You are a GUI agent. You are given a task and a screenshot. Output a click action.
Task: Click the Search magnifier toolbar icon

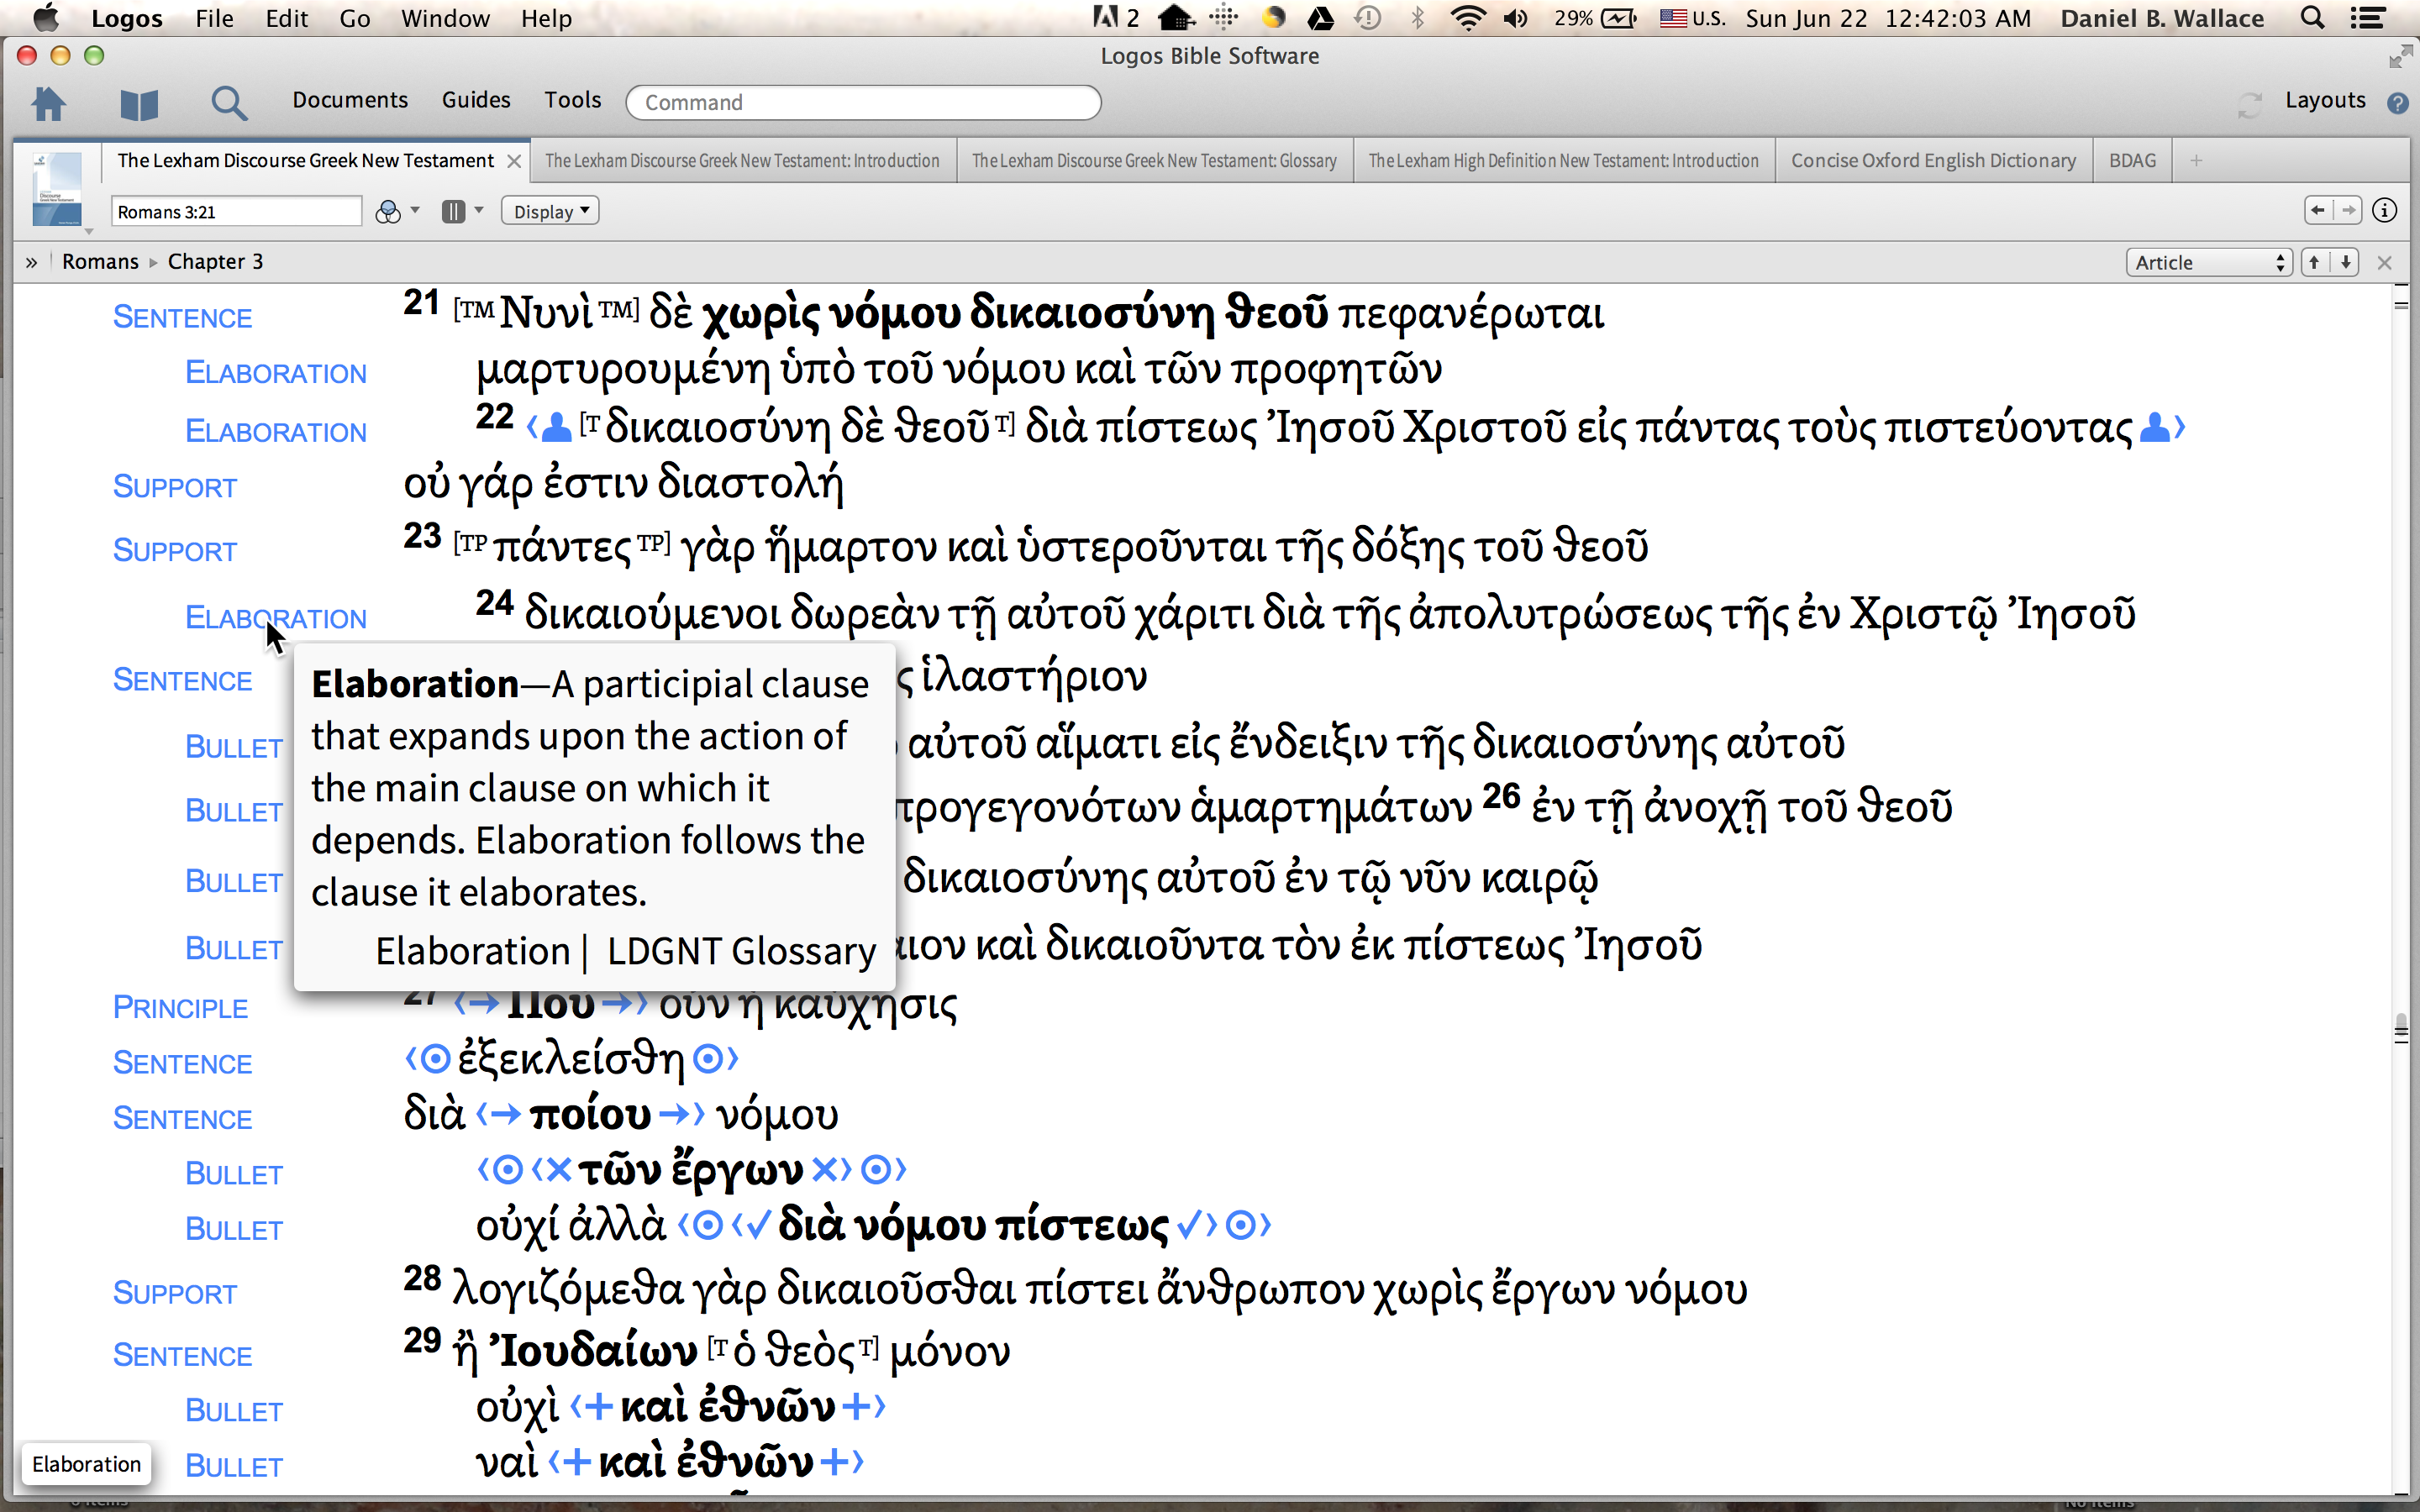click(229, 103)
